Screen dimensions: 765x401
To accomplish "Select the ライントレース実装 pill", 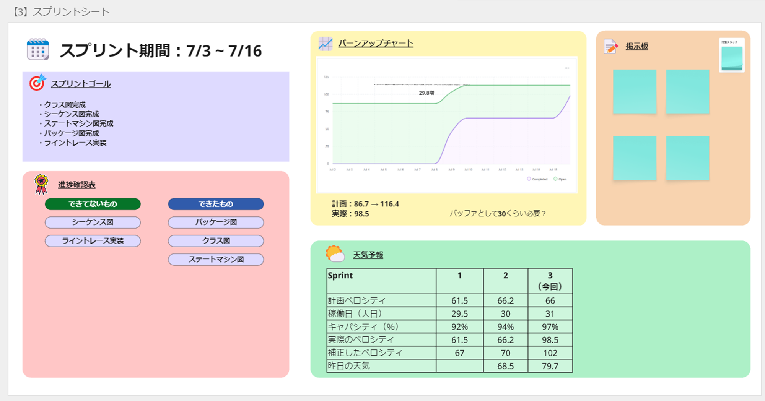I will coord(93,241).
